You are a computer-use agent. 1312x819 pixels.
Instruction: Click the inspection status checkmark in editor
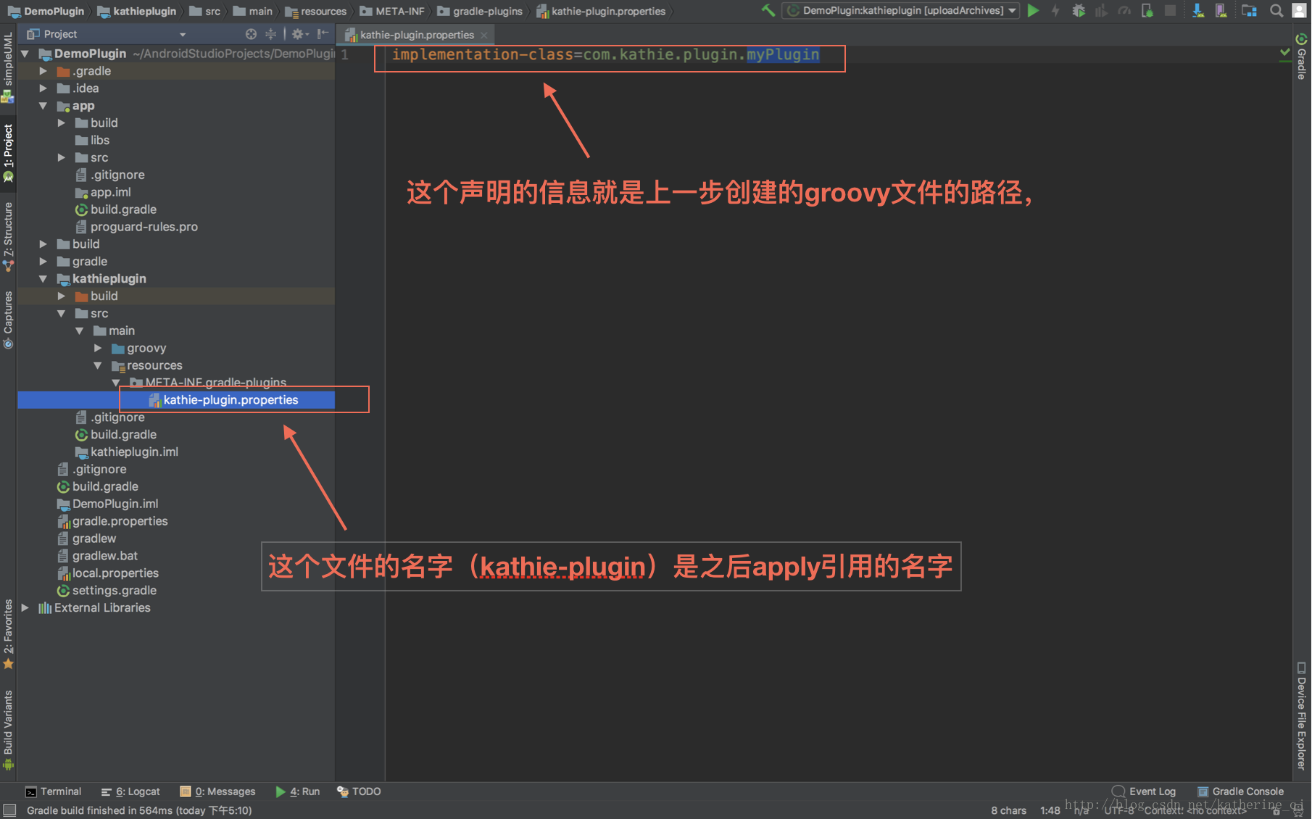1284,53
